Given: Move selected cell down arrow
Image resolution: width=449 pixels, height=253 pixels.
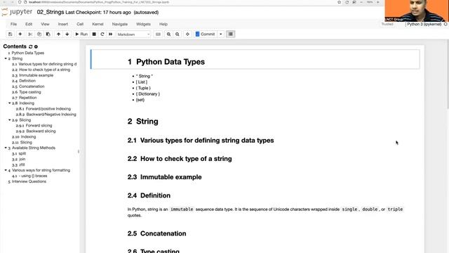Looking at the screenshot, I should click(67, 34).
